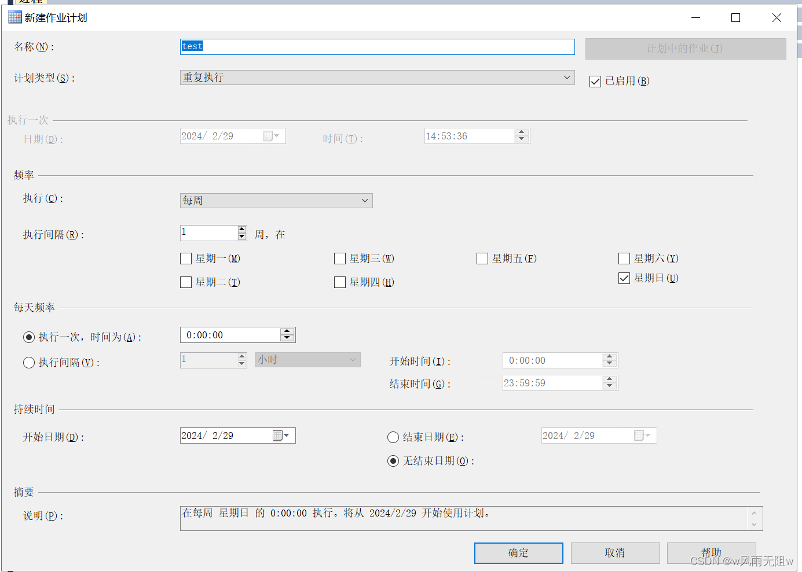Check the 星期五 checkbox
802x572 pixels.
(482, 259)
